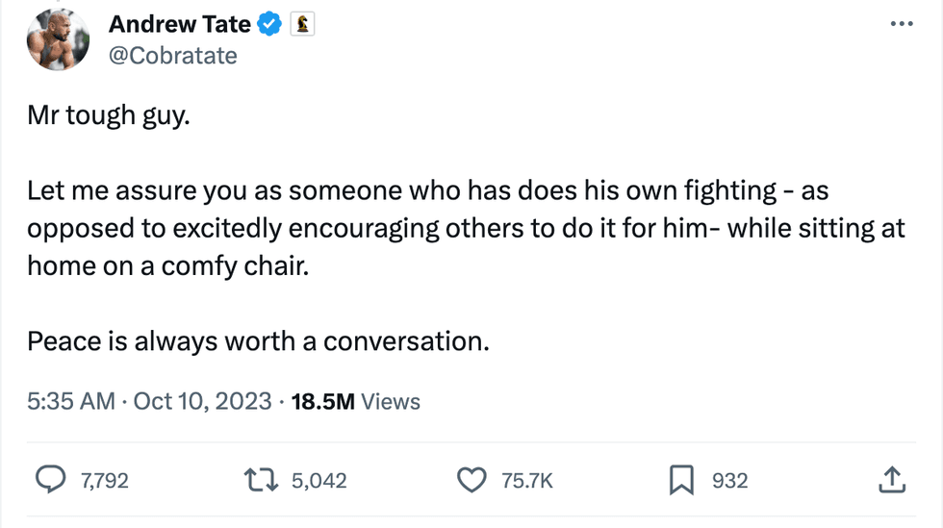This screenshot has width=943, height=528.
Task: Click the 75.7K likes count
Action: coord(527,480)
